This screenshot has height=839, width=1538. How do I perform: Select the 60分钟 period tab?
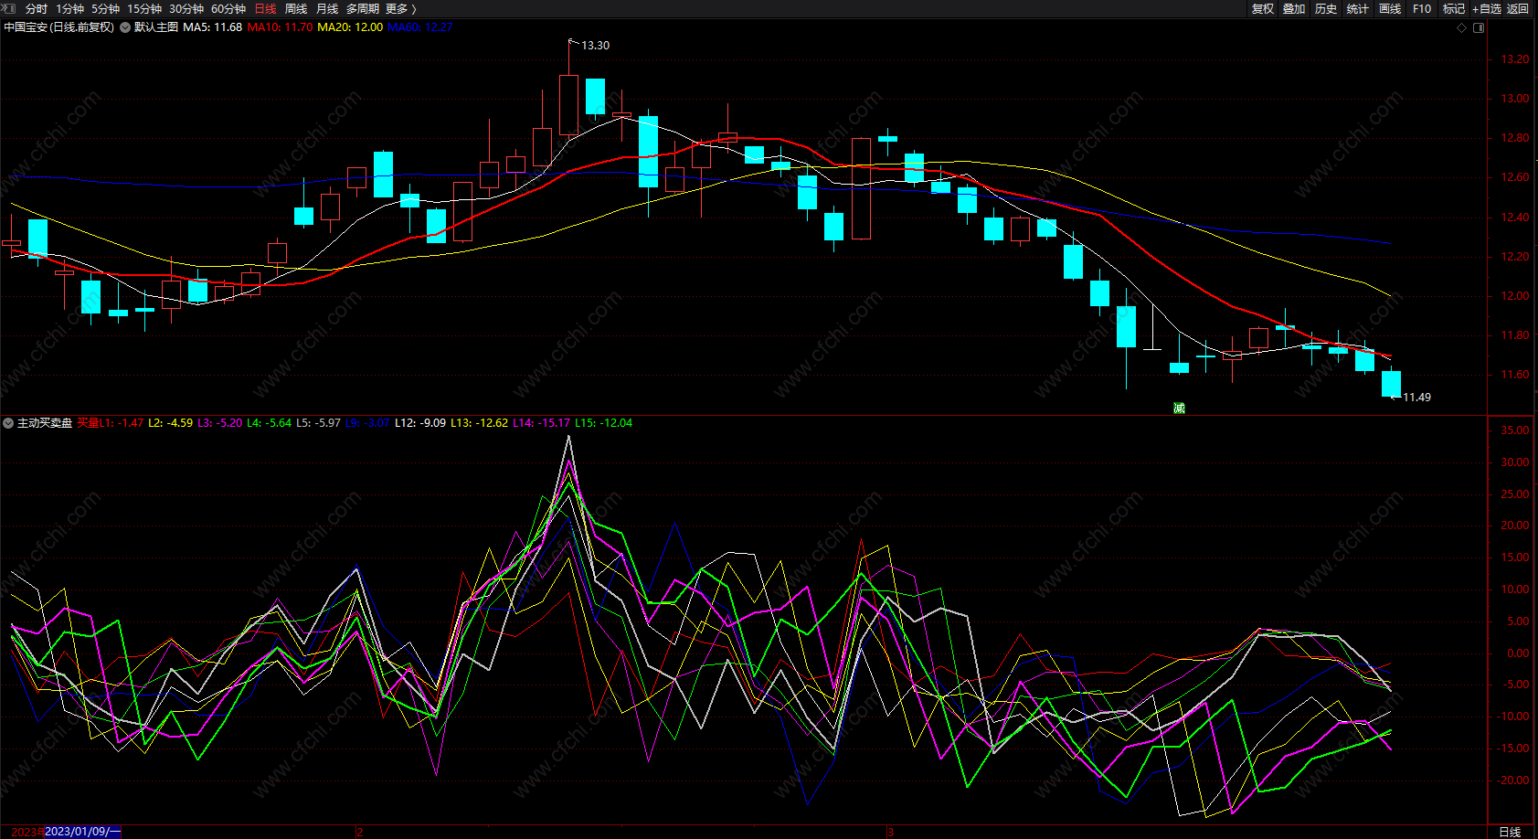[228, 8]
